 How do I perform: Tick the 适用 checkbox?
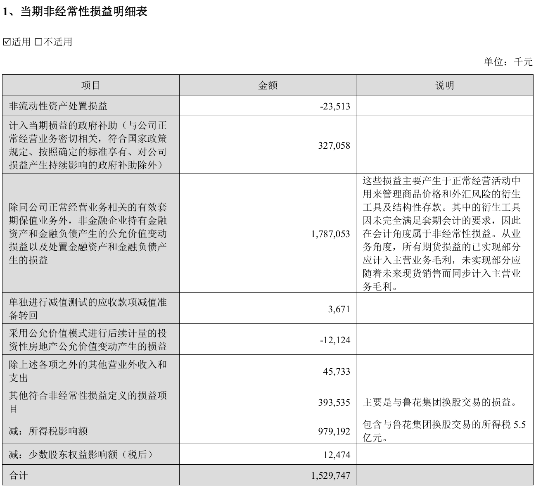(x=7, y=42)
